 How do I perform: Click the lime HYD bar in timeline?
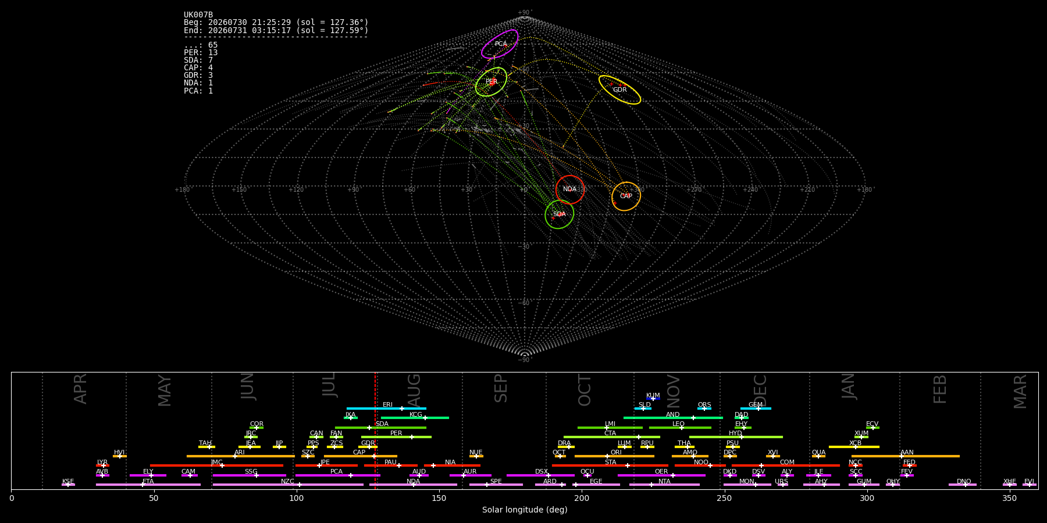tap(736, 437)
